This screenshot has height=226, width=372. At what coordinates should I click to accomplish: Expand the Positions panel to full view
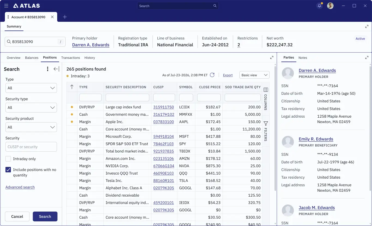pyautogui.click(x=272, y=57)
